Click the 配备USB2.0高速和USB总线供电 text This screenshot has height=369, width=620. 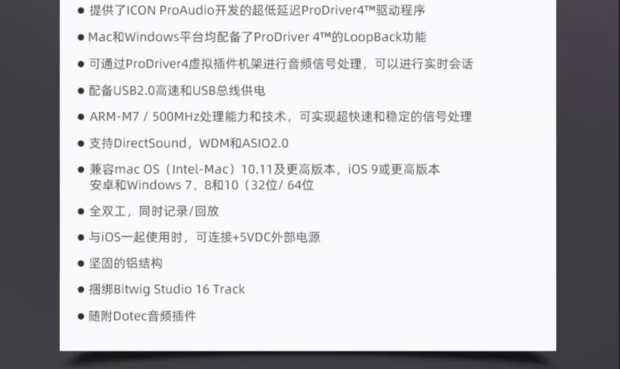[x=177, y=91]
